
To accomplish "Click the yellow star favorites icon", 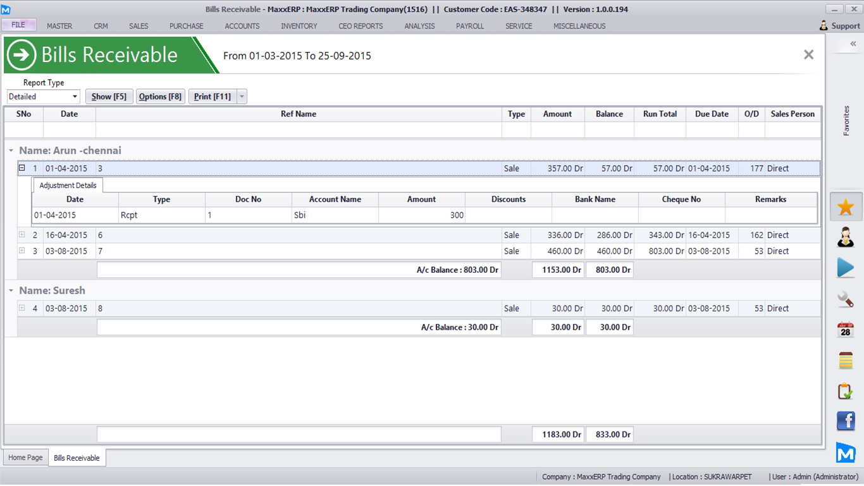I will (846, 207).
